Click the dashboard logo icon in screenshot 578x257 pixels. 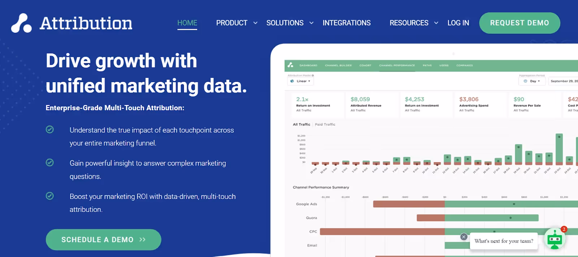click(290, 65)
